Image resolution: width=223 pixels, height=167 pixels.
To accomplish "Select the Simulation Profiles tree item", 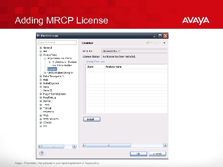I will [62, 66].
